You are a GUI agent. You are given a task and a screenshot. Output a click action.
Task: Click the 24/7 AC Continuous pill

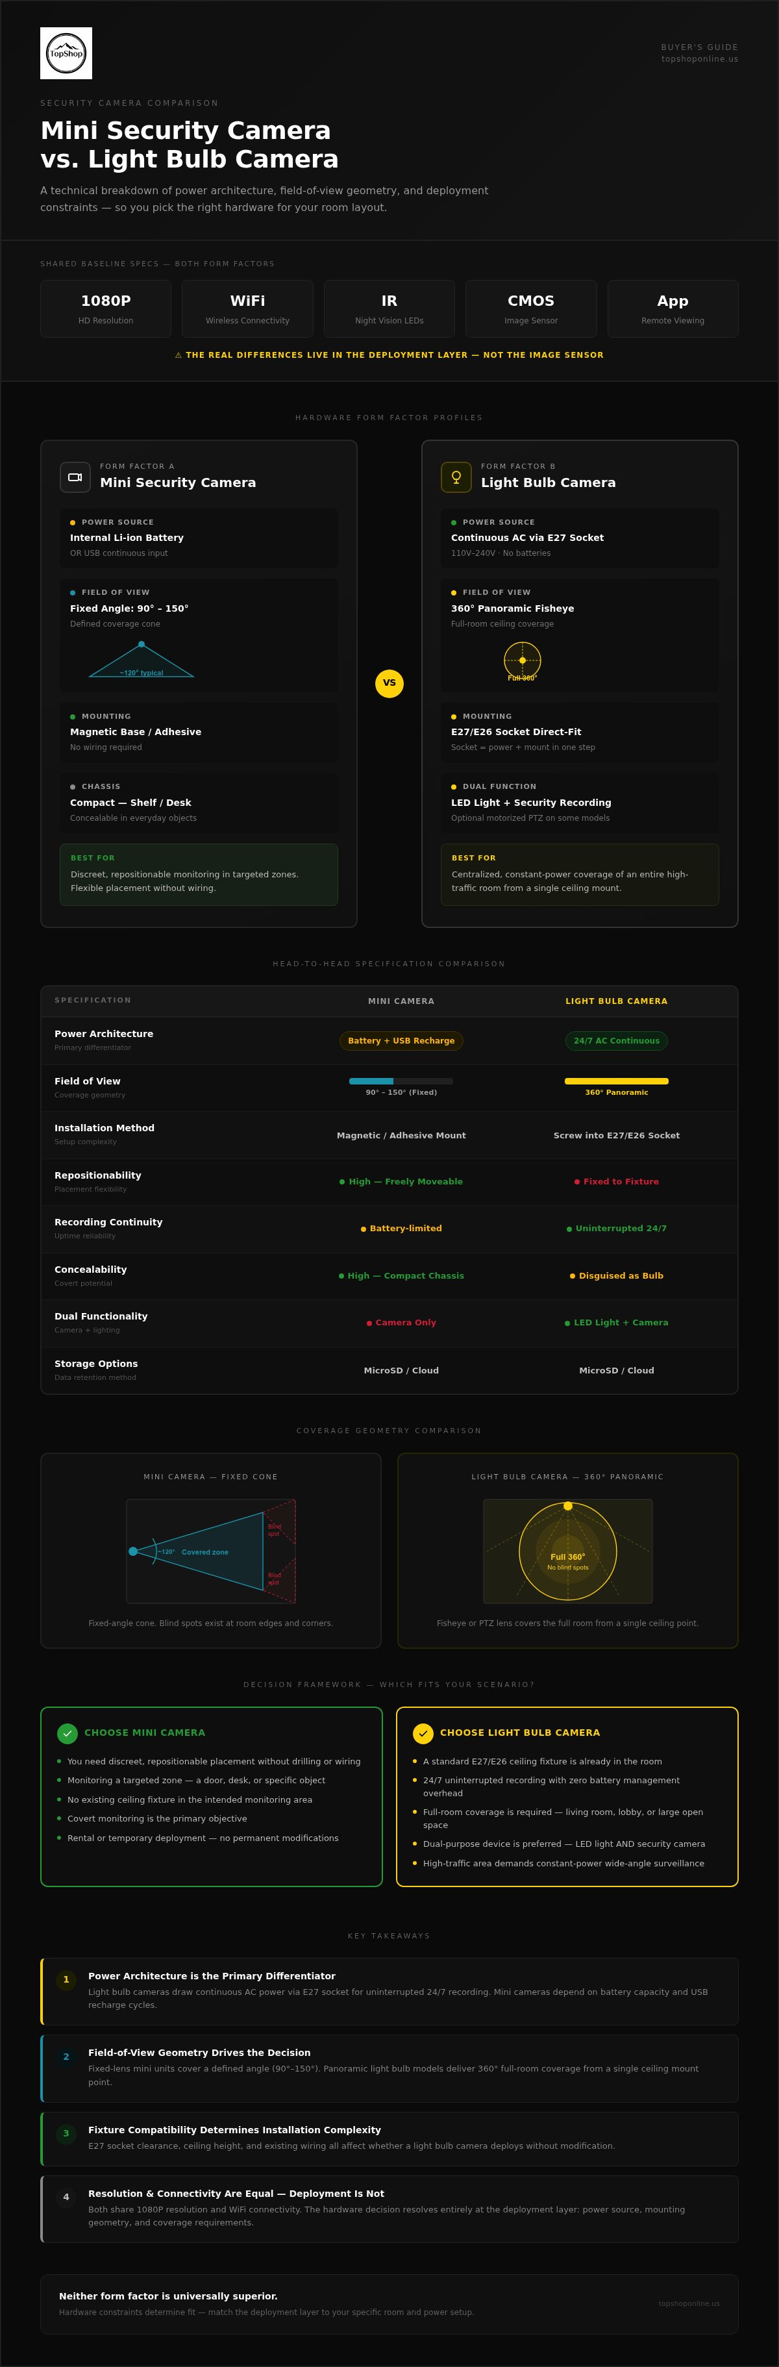(x=617, y=1041)
